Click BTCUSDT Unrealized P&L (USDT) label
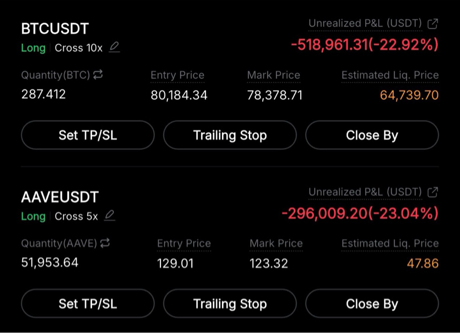This screenshot has height=333, width=460. click(x=365, y=24)
